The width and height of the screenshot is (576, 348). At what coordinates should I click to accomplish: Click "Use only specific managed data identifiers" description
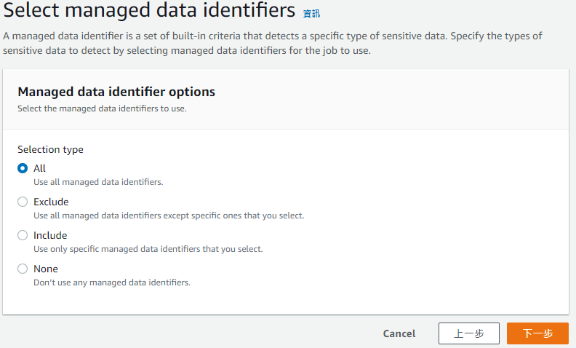(148, 249)
